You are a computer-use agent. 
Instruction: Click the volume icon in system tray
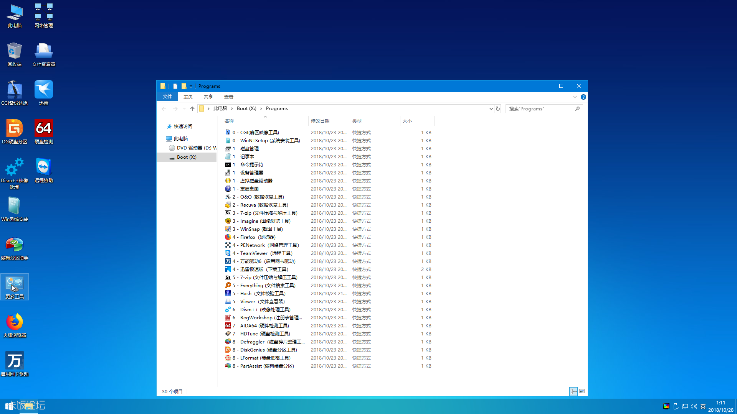point(694,406)
